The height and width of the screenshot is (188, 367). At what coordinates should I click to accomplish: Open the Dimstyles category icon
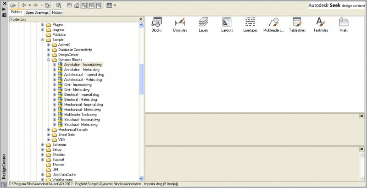click(x=179, y=23)
